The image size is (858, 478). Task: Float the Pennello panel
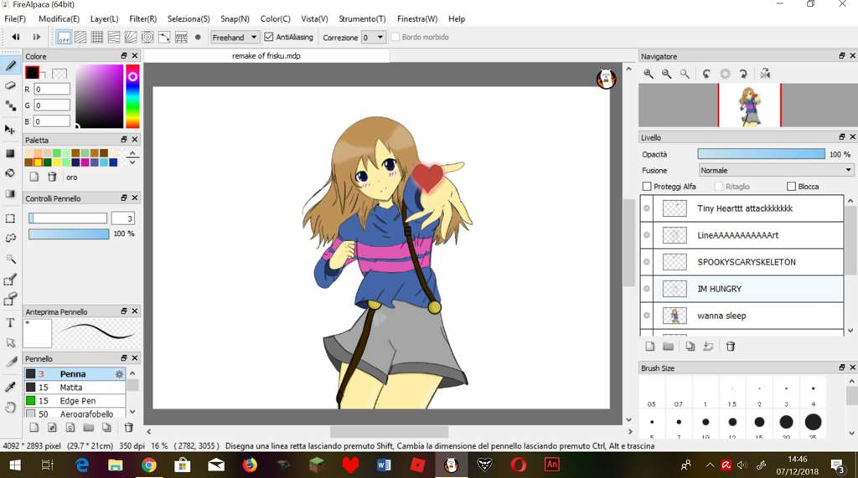coord(124,357)
